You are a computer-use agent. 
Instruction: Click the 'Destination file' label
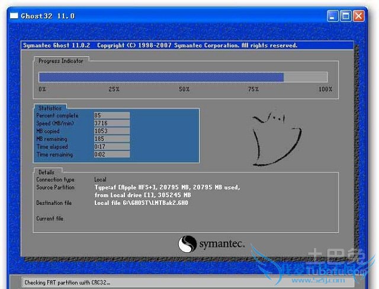point(54,203)
